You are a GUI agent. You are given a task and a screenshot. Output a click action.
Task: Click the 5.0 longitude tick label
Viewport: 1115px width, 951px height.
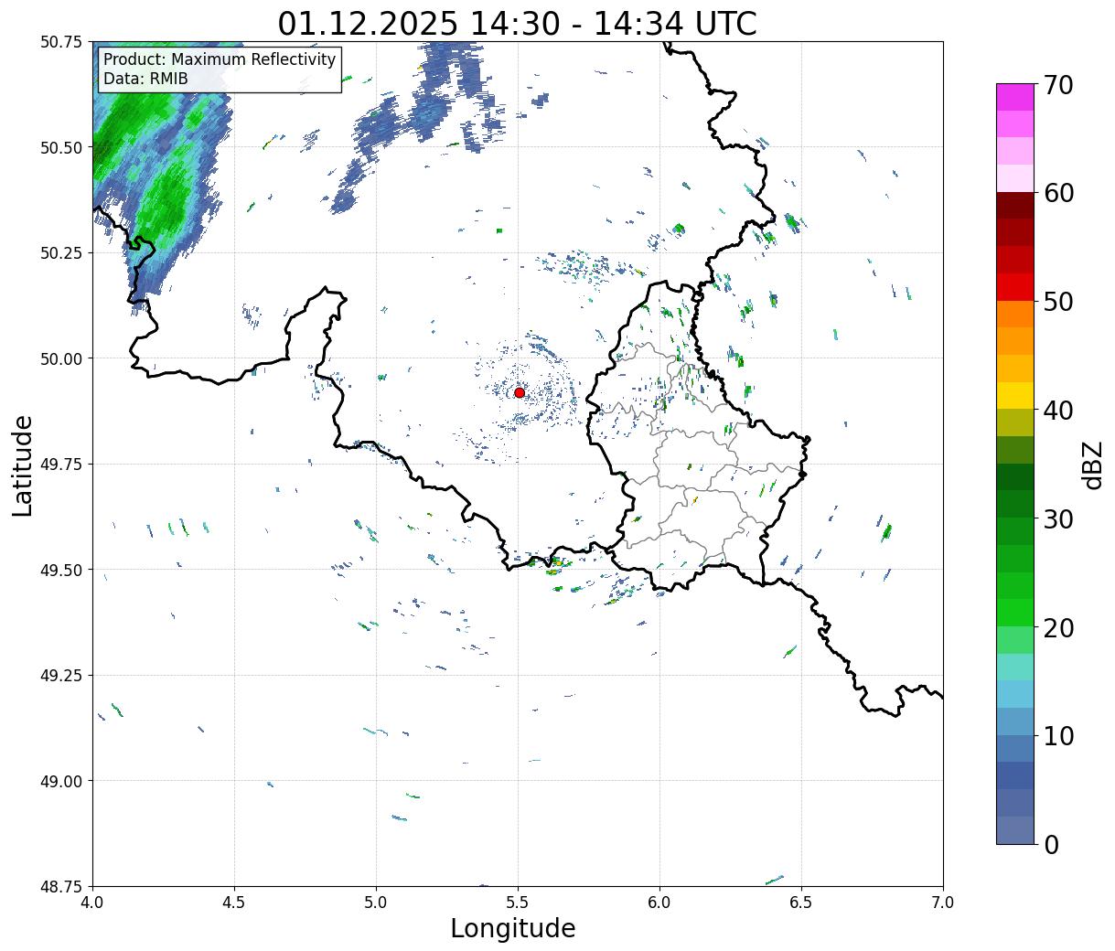pos(376,903)
